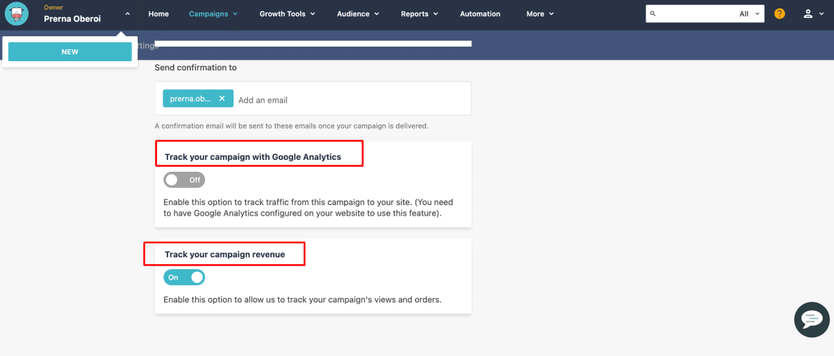Open the Automation menu item
The width and height of the screenshot is (834, 356).
click(480, 14)
